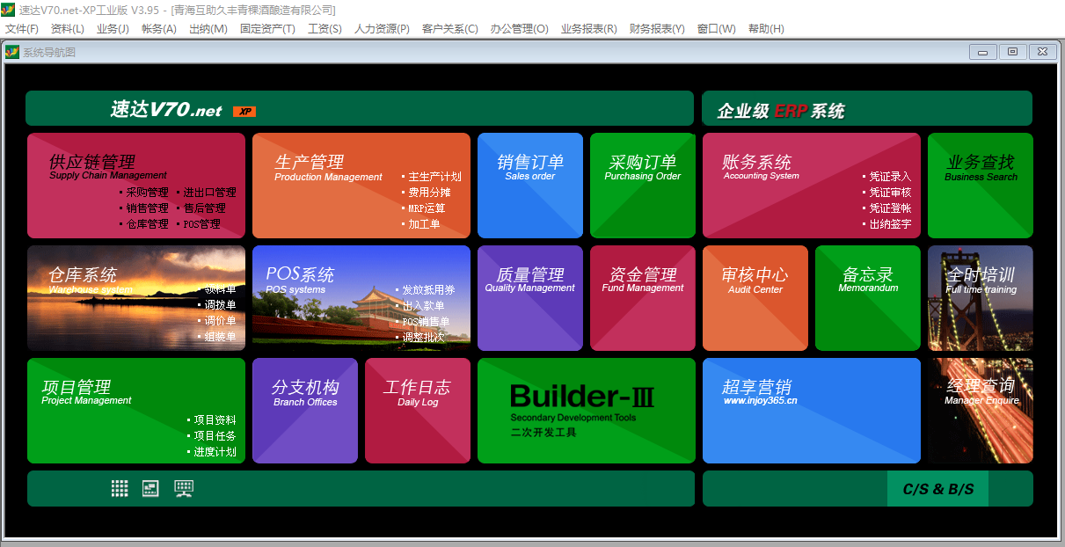Open the 工资(S) menu
The width and height of the screenshot is (1065, 547).
325,29
